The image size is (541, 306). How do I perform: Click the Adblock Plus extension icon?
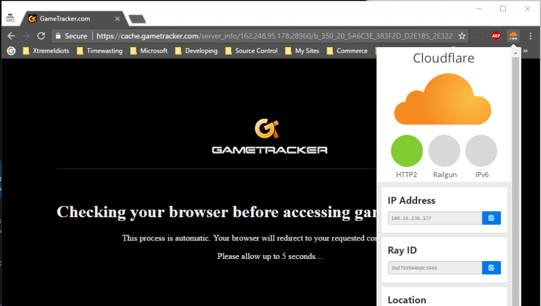pos(496,36)
